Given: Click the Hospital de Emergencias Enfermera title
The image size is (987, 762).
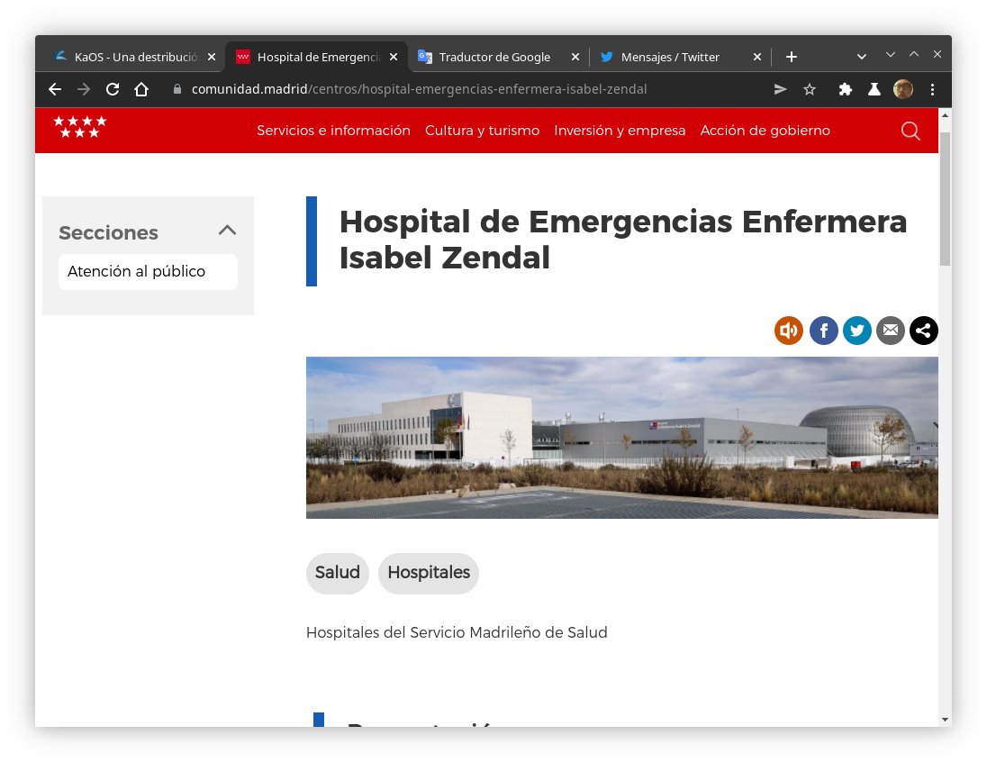Looking at the screenshot, I should tap(623, 240).
